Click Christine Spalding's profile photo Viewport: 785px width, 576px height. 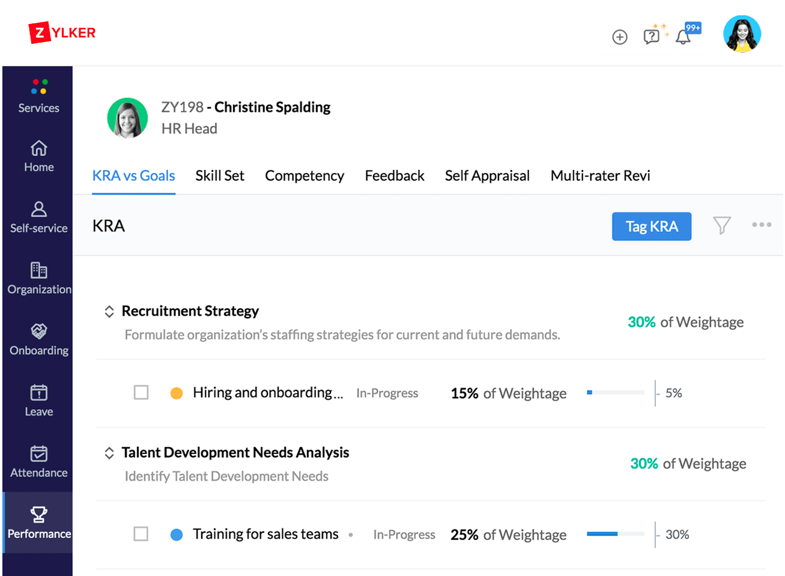point(127,118)
